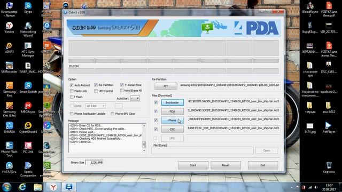Click the Message log scrollbar up arrow

pyautogui.click(x=144, y=126)
